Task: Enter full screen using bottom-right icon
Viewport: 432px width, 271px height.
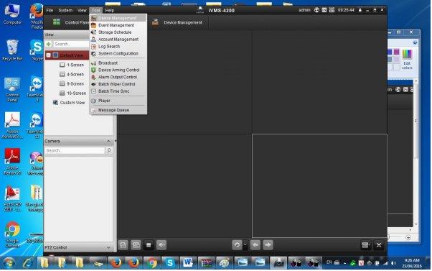Action: [x=379, y=245]
